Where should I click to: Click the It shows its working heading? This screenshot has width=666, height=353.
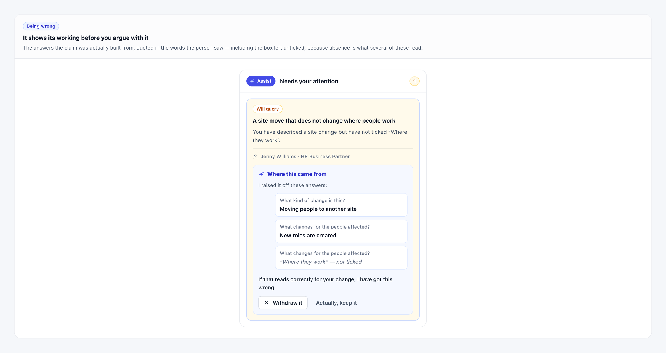tap(86, 38)
